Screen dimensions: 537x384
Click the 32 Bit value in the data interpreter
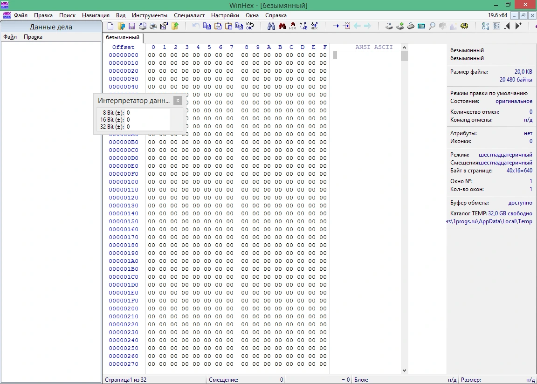coord(147,127)
